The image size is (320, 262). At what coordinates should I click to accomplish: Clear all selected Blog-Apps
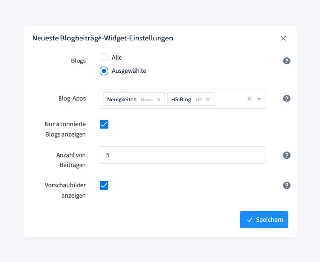(249, 99)
